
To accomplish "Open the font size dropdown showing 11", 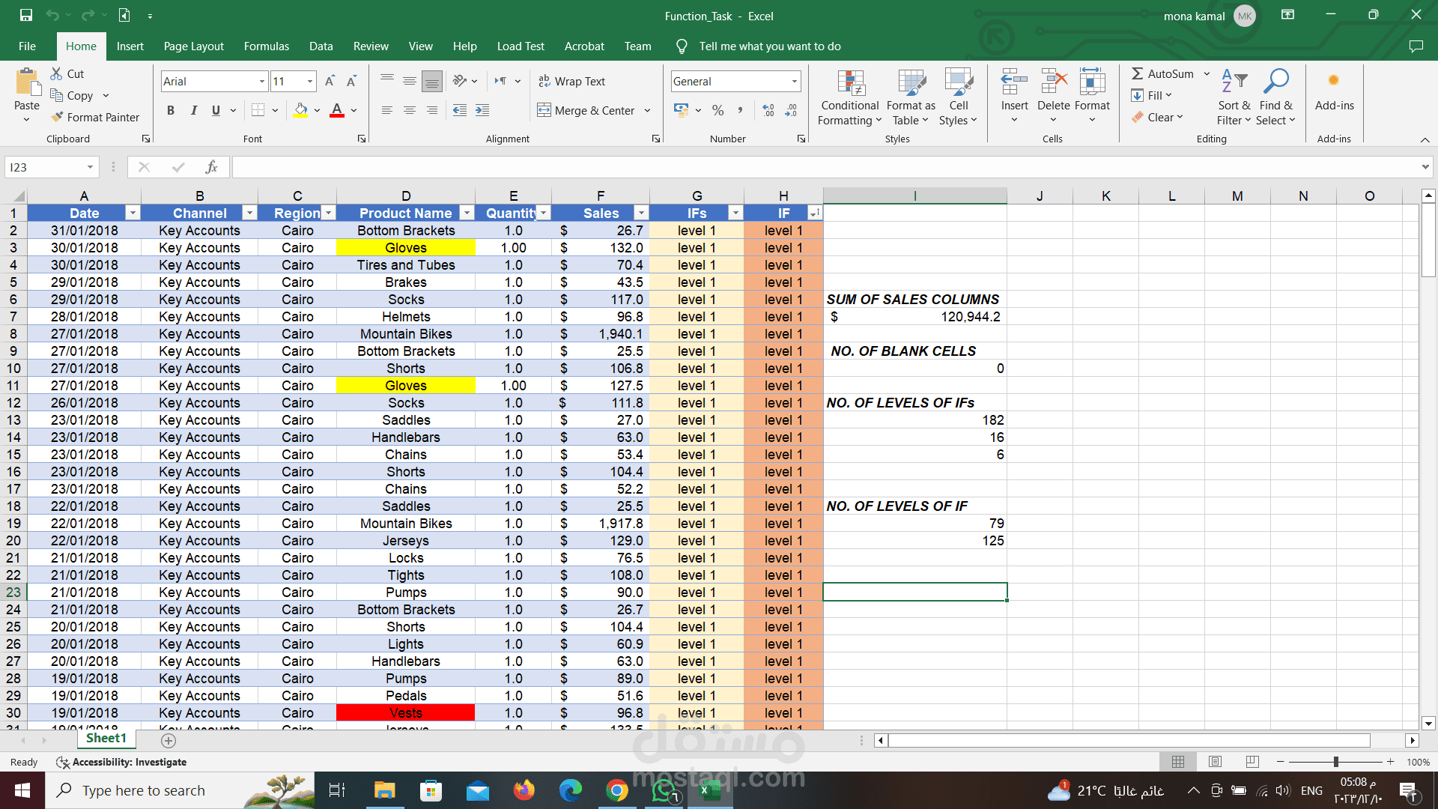I will pyautogui.click(x=309, y=81).
